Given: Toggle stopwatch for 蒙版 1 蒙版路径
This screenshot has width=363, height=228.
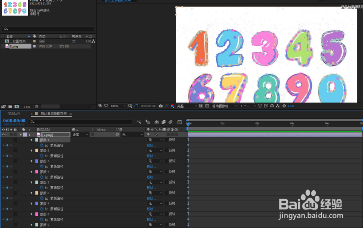Looking at the screenshot, I should 42,145.
